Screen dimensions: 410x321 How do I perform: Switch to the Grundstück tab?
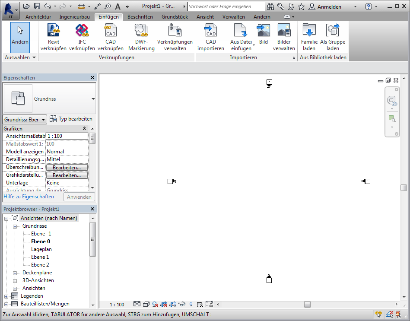coord(175,17)
